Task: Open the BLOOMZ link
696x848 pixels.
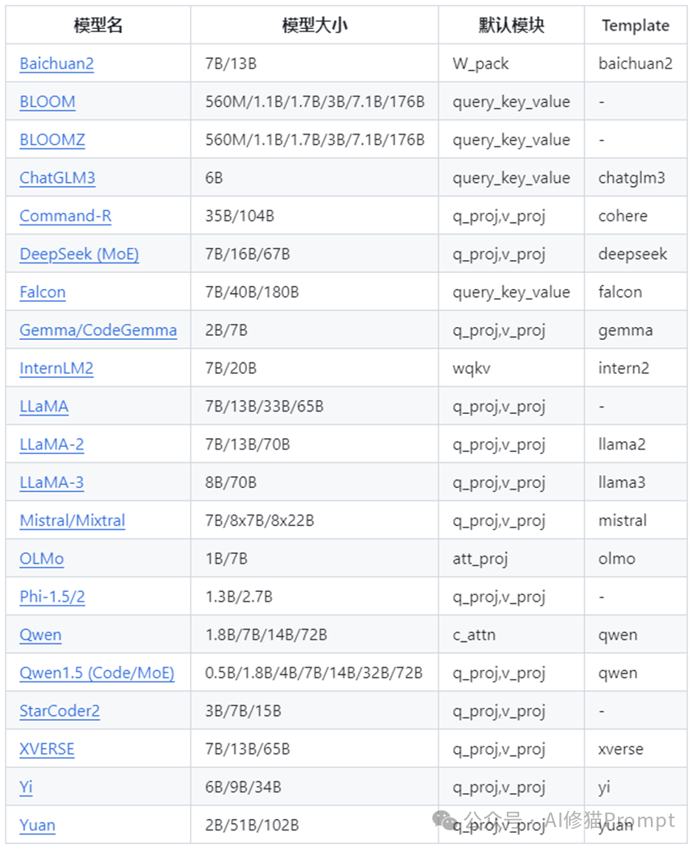Action: point(52,140)
